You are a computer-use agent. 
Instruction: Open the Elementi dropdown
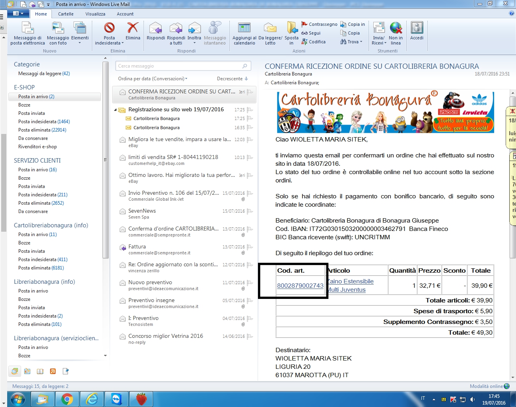point(80,33)
